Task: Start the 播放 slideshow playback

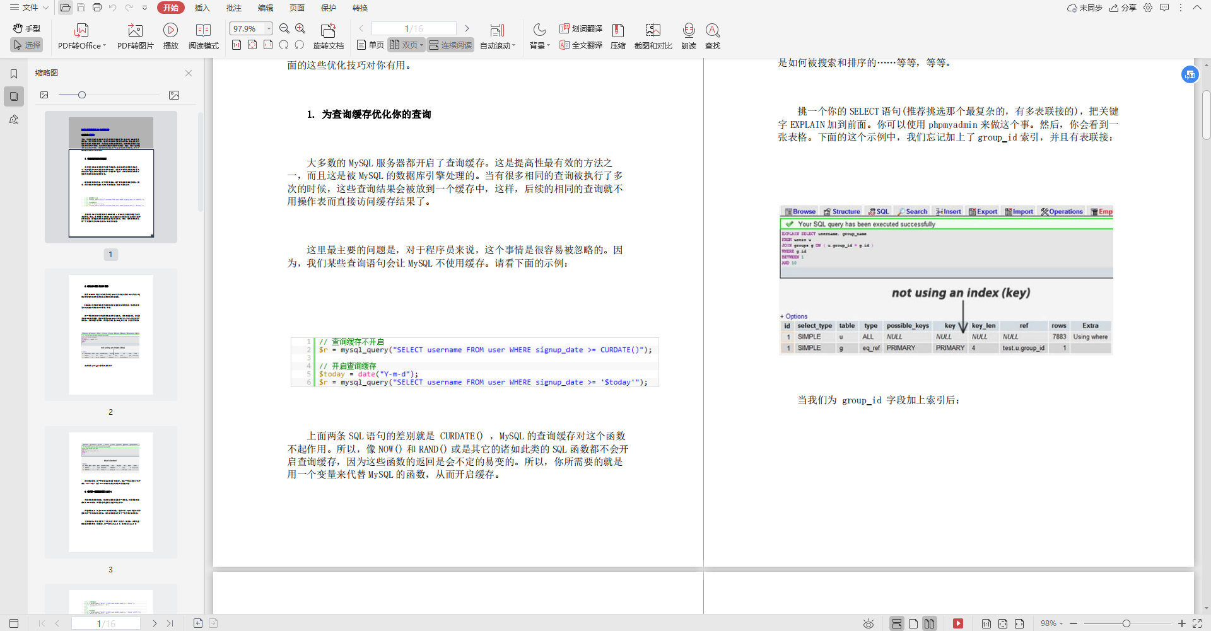Action: pyautogui.click(x=170, y=36)
